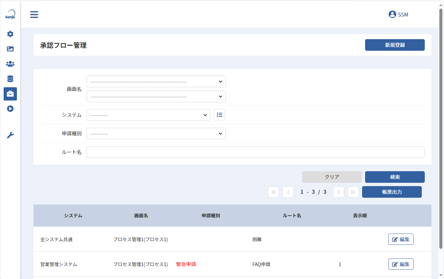This screenshot has width=444, height=279.
Task: Open the database sidebar icon
Action: [10, 79]
